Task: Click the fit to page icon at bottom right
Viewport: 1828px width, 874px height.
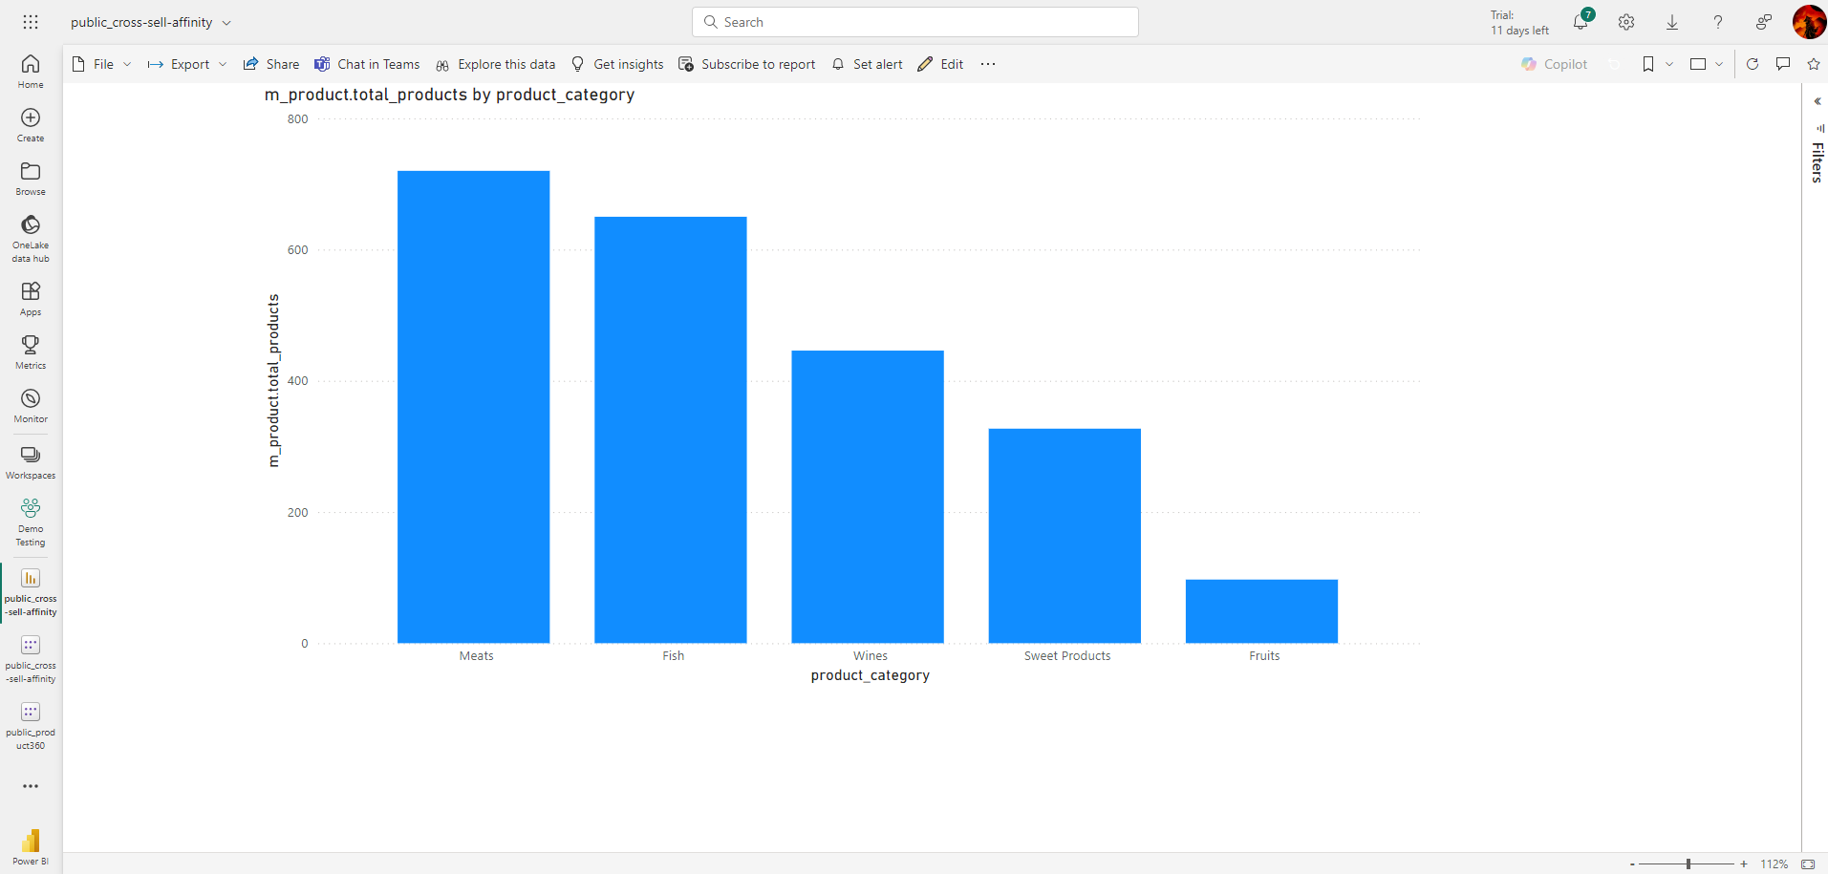Action: [1808, 863]
